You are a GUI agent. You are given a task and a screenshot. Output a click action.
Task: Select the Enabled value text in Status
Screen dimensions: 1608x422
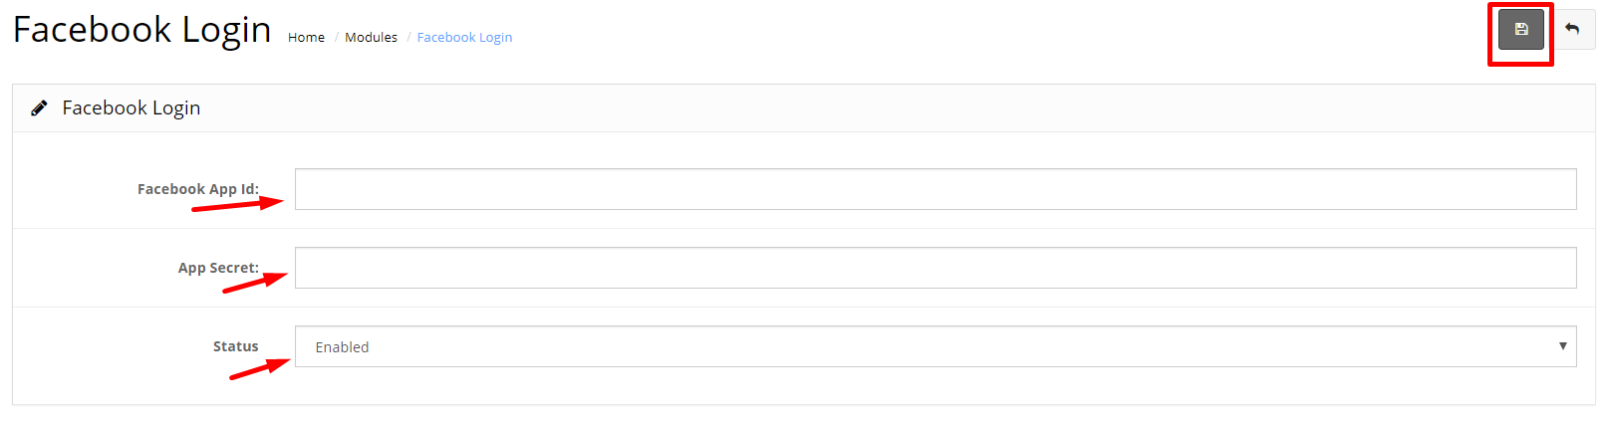(342, 347)
